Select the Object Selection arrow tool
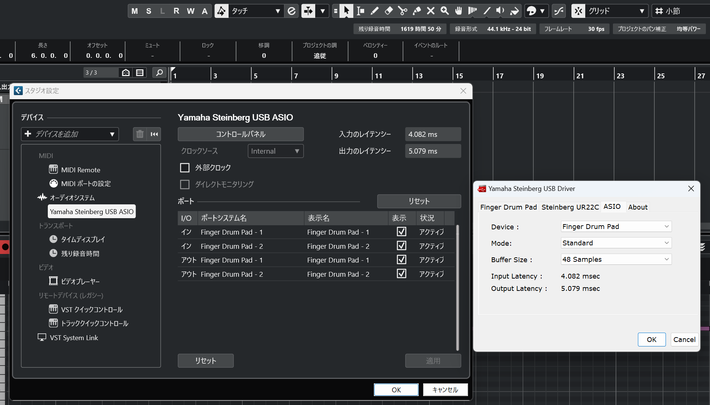This screenshot has height=405, width=710. [x=346, y=11]
